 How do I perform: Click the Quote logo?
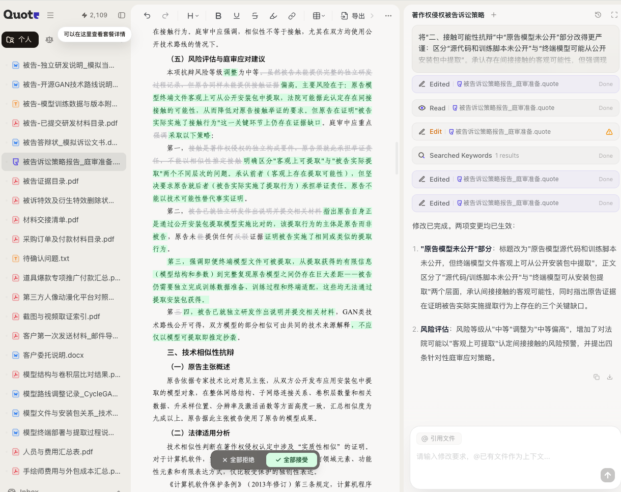coord(21,15)
